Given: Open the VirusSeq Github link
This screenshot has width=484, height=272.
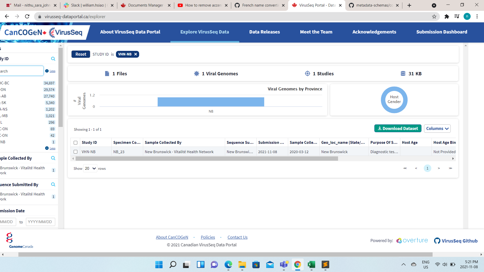Looking at the screenshot, I should pos(456,241).
